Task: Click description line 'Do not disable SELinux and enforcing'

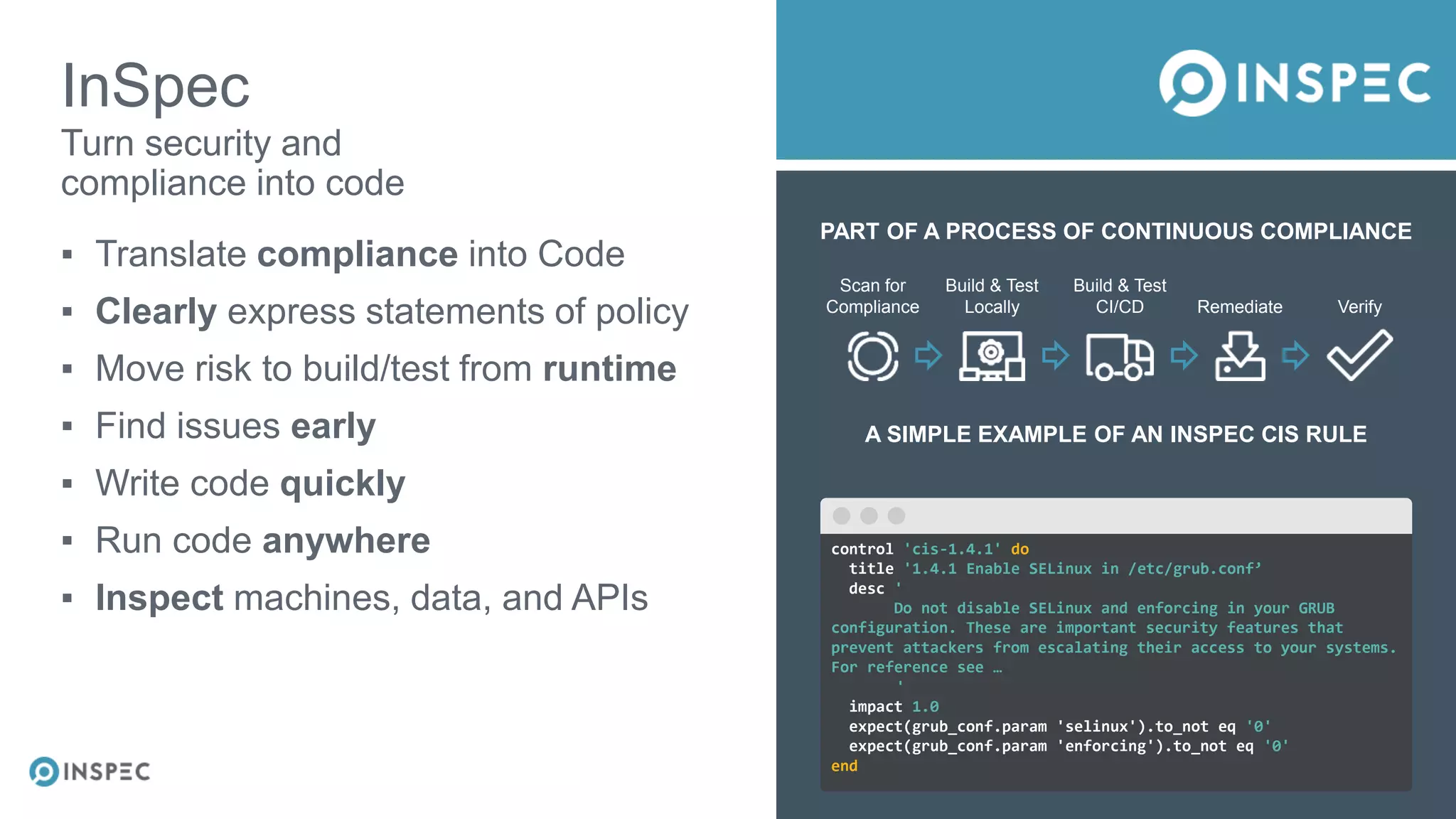Action: [1114, 609]
